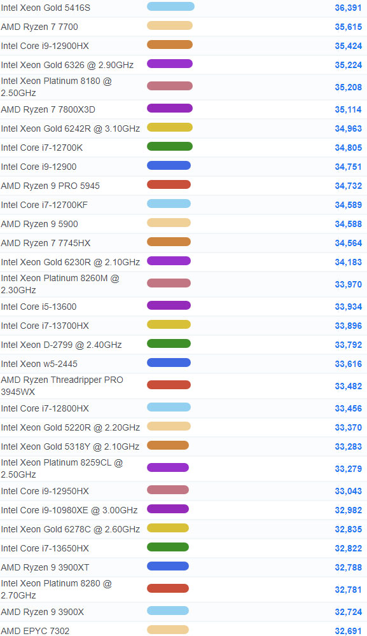Click Intel Xeon Platinum 8280 @ 2.70GHz name
Image resolution: width=367 pixels, height=636 pixels.
pyautogui.click(x=56, y=590)
